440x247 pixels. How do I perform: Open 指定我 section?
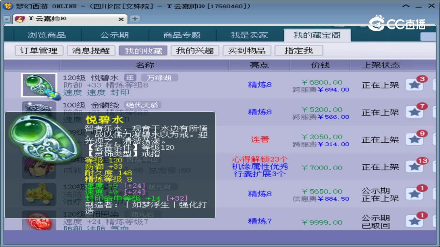coord(299,51)
